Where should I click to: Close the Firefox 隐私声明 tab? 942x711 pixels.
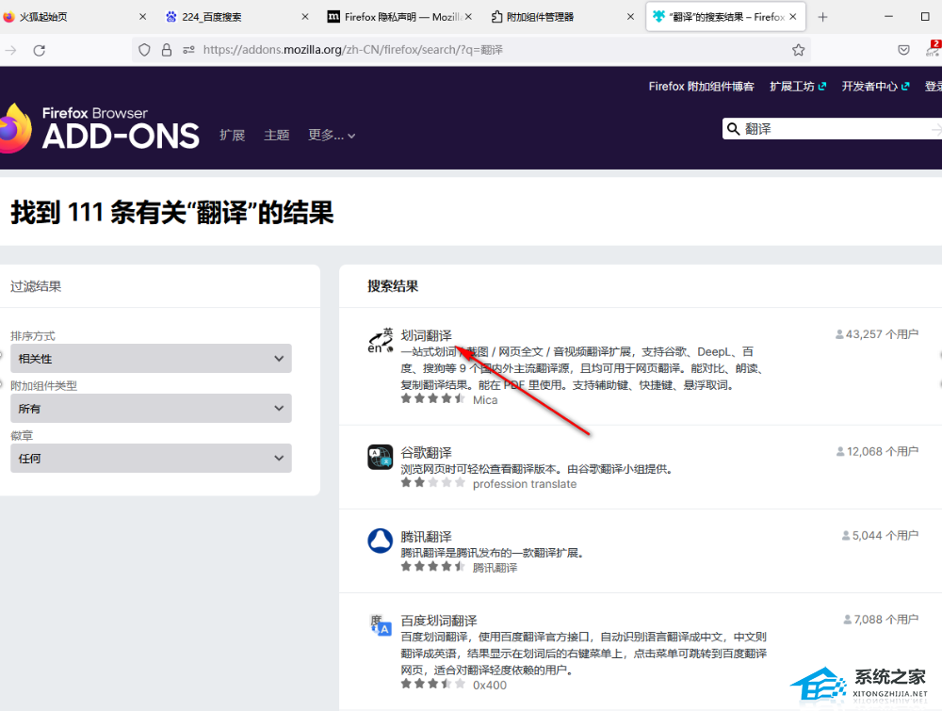click(x=468, y=17)
